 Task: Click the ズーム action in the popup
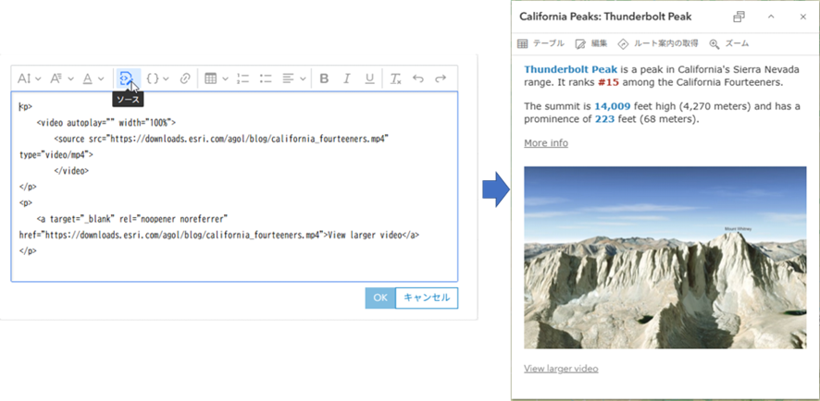(x=729, y=43)
